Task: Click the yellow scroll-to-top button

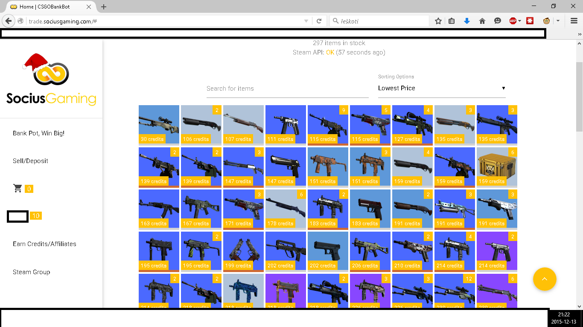Action: pyautogui.click(x=545, y=279)
